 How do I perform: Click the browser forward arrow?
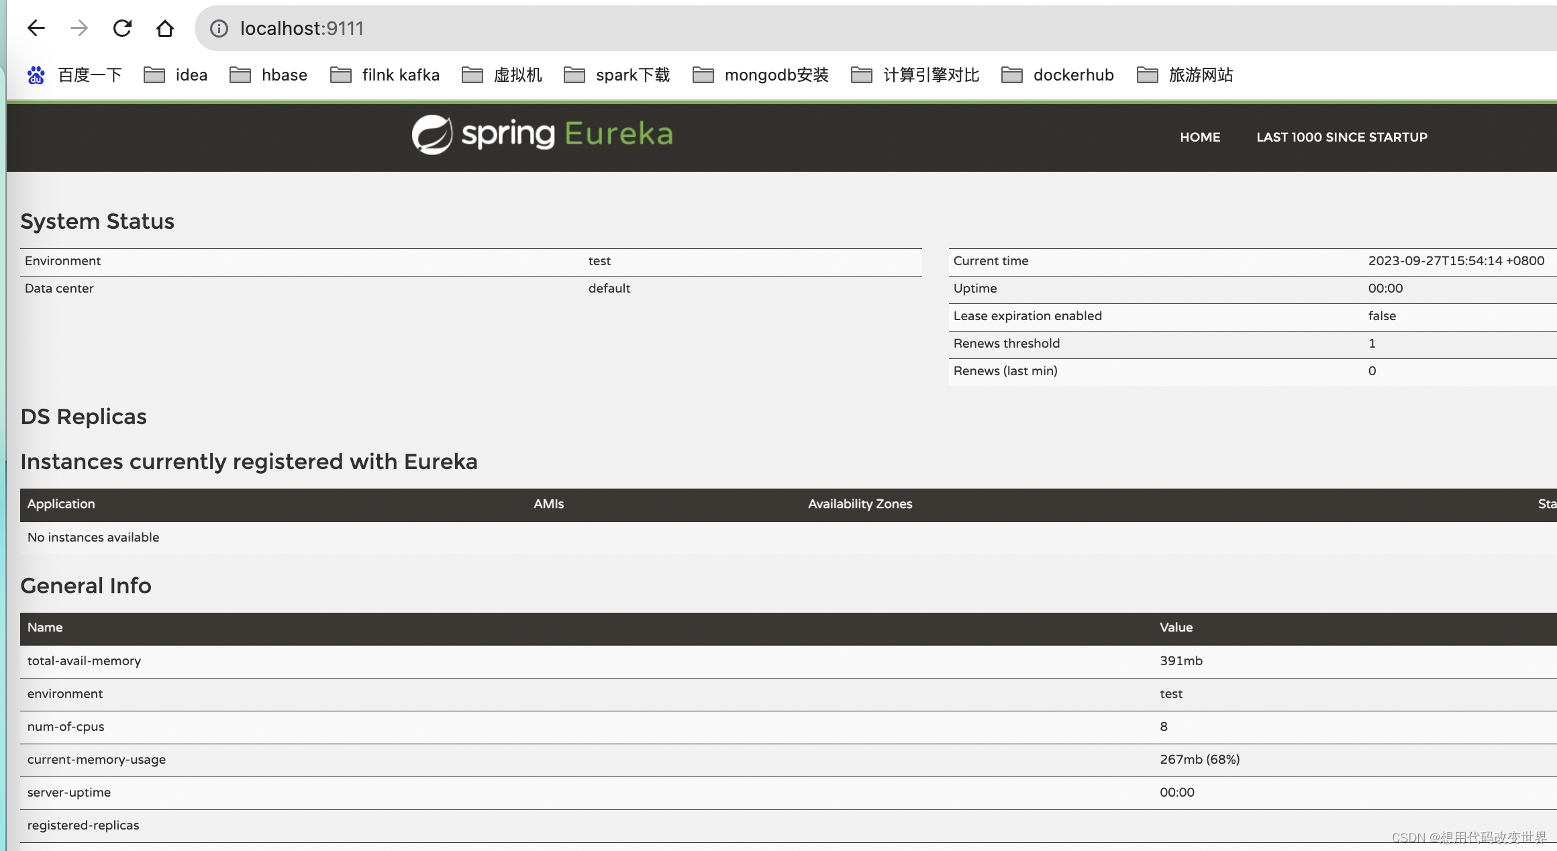point(79,28)
